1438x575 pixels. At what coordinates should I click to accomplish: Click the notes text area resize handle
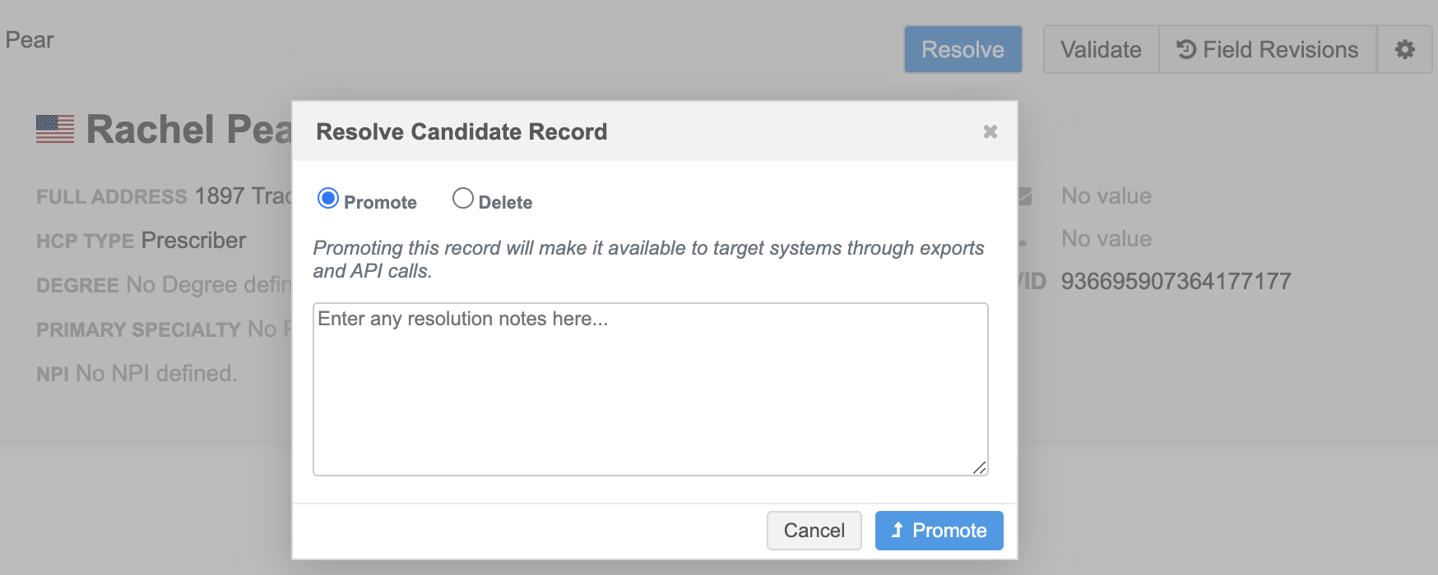pos(979,467)
